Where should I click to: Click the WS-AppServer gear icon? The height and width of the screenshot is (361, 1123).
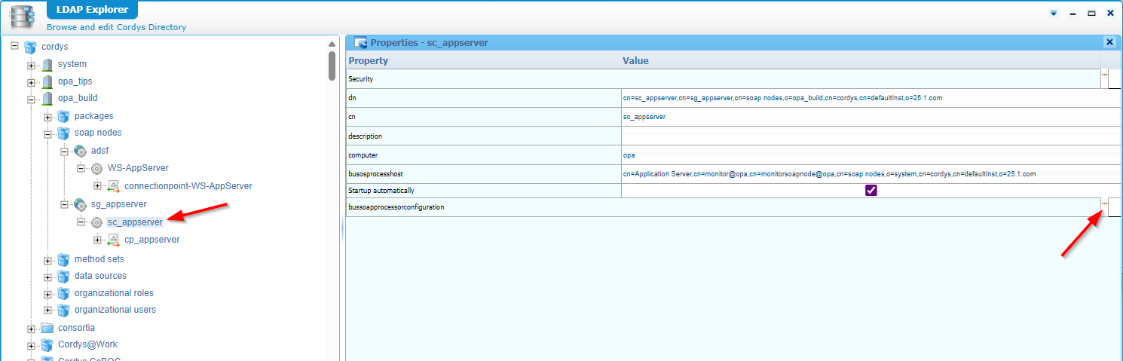(96, 168)
